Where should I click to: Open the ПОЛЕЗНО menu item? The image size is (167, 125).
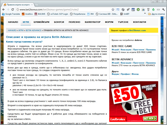pyautogui.click(x=74, y=22)
